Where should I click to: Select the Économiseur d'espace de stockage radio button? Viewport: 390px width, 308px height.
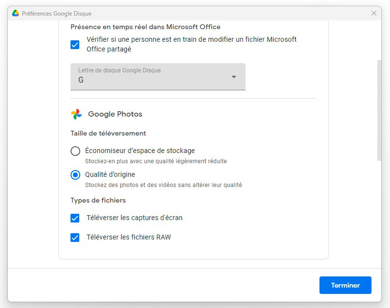[x=75, y=151]
